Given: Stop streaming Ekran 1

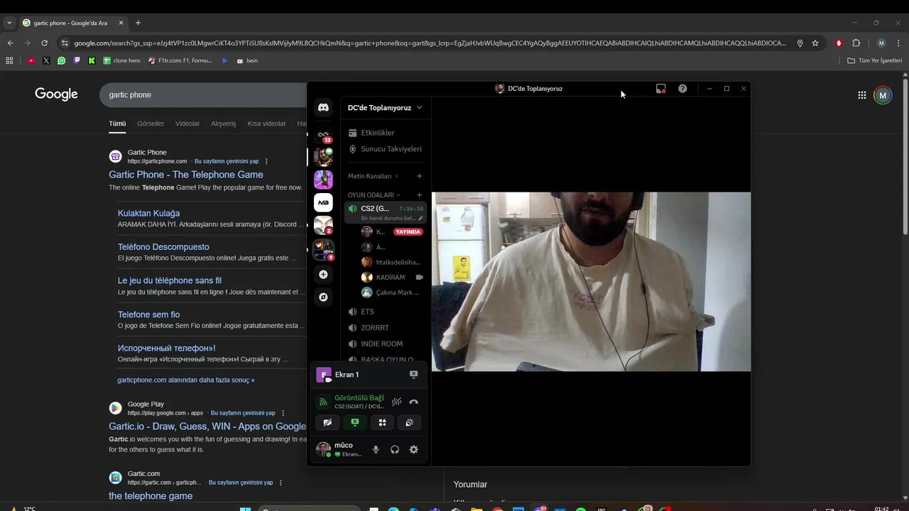Looking at the screenshot, I should pos(413,375).
